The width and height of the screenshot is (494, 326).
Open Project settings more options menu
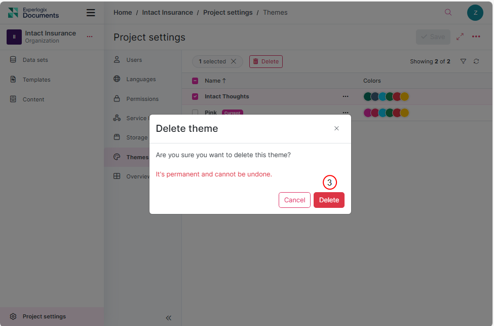(x=476, y=37)
